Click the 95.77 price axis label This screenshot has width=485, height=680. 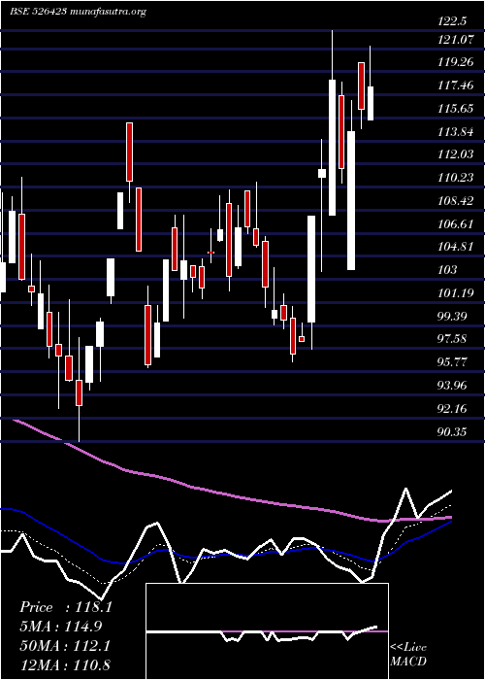pos(453,362)
